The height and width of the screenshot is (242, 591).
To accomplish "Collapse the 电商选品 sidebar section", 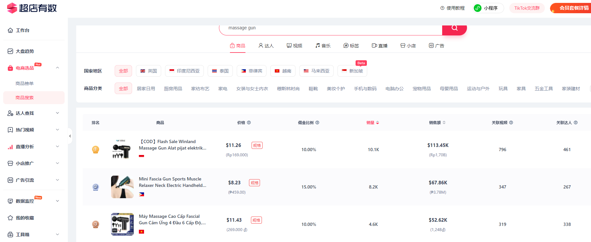I will (57, 68).
